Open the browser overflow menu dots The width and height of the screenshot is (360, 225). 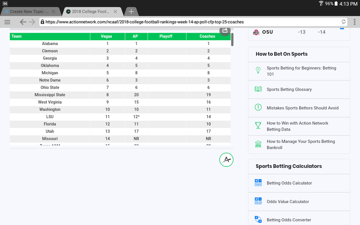(x=355, y=22)
